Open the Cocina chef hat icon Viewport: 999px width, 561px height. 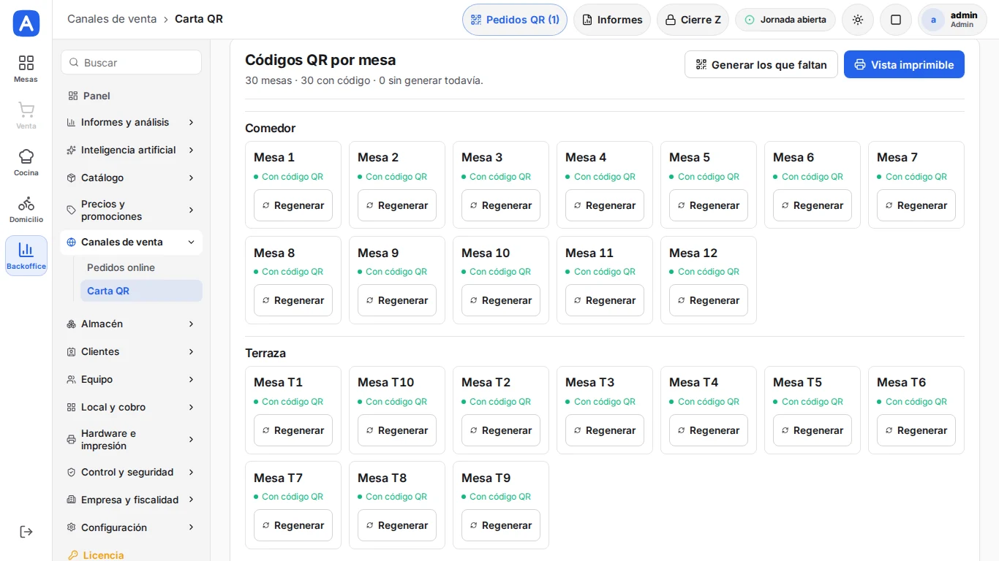[x=26, y=162]
